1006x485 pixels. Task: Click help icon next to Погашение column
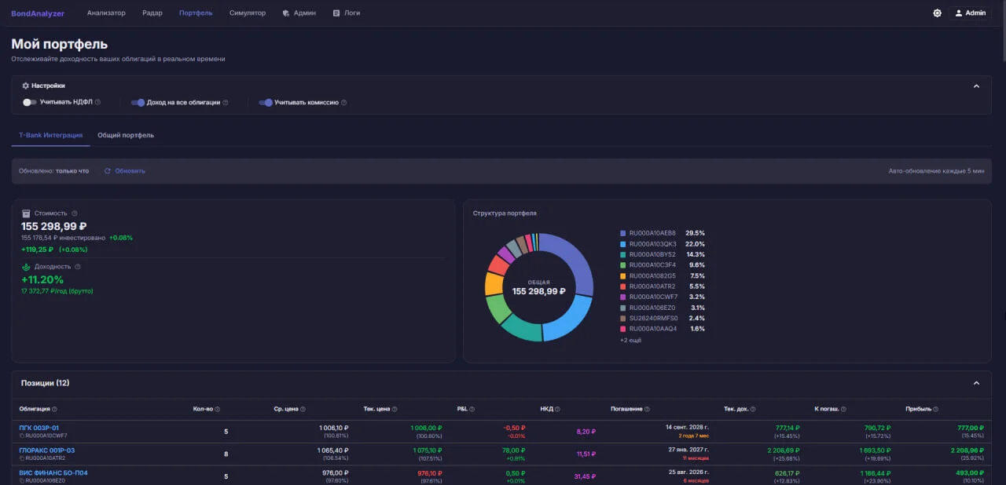[x=648, y=409]
